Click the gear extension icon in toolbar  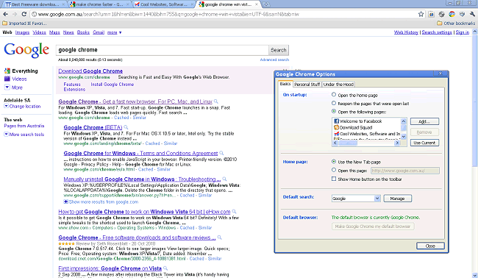pyautogui.click(x=441, y=14)
